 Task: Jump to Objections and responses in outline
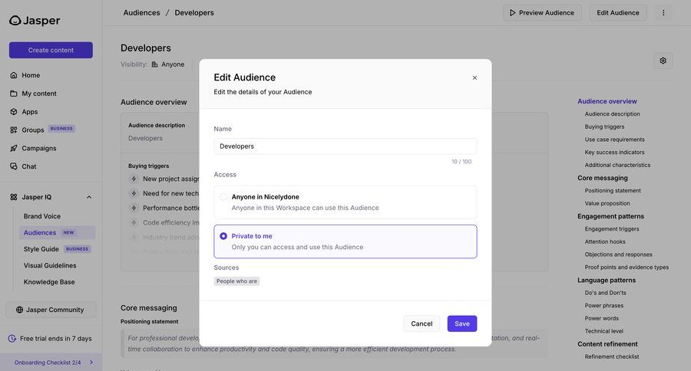pos(618,254)
